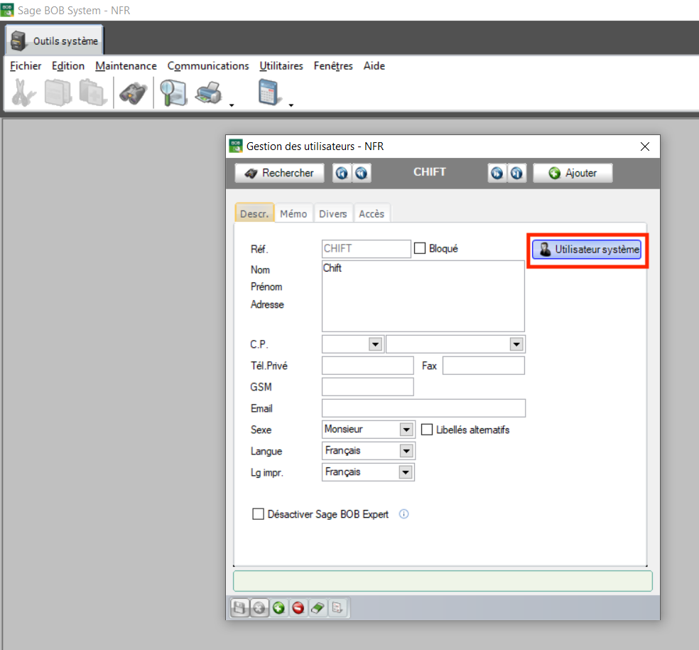Click into the Email input field
The width and height of the screenshot is (699, 650).
point(423,408)
